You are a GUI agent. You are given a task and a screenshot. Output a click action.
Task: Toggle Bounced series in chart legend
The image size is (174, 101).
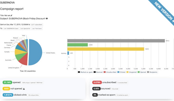(x=98, y=72)
